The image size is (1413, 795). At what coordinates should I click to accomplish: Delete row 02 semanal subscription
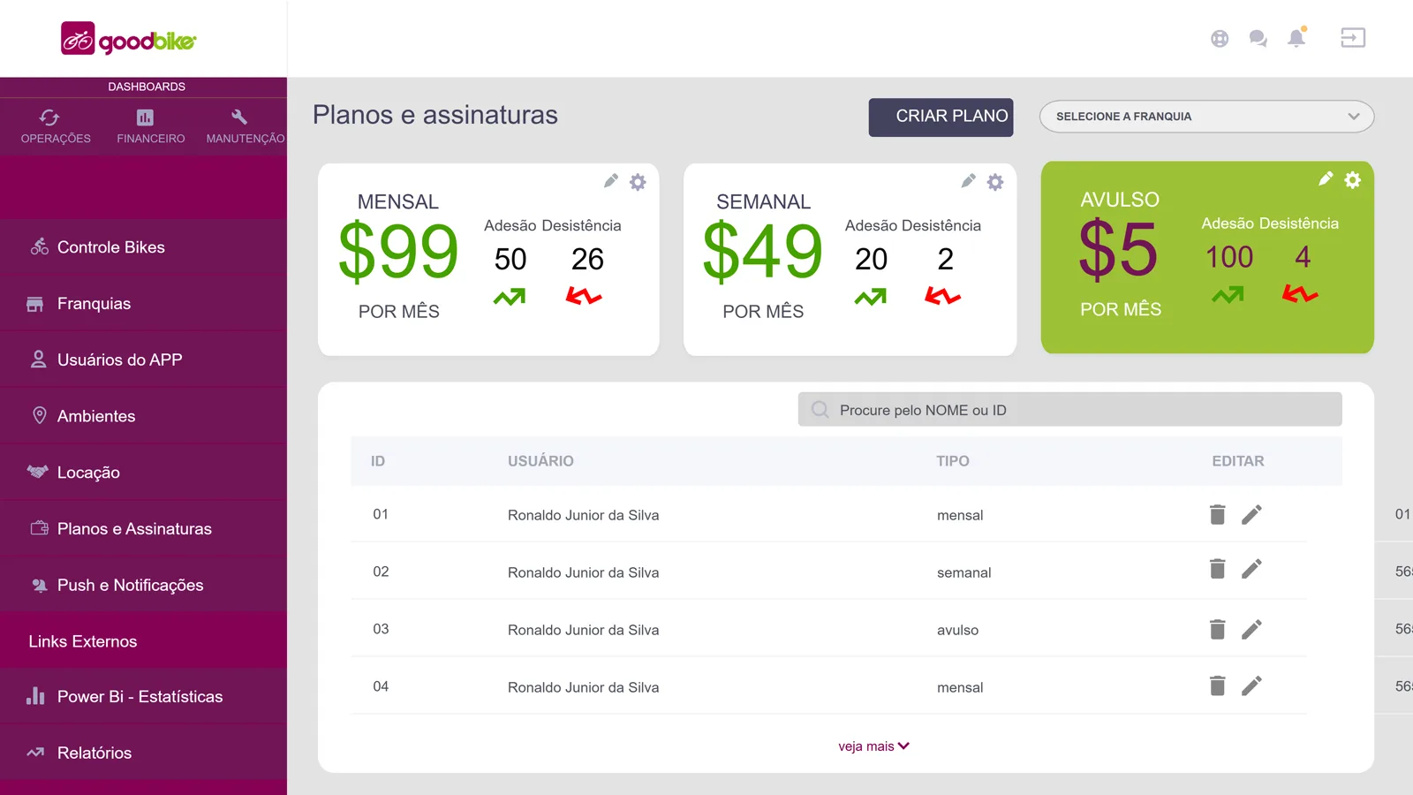click(1218, 568)
